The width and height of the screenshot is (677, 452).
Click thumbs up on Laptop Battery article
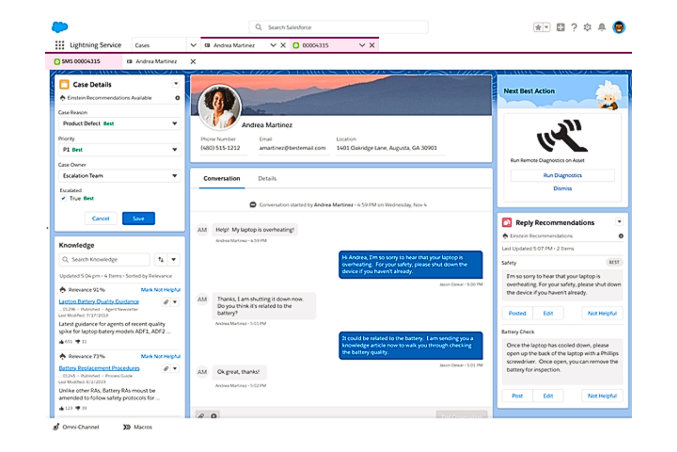point(62,342)
